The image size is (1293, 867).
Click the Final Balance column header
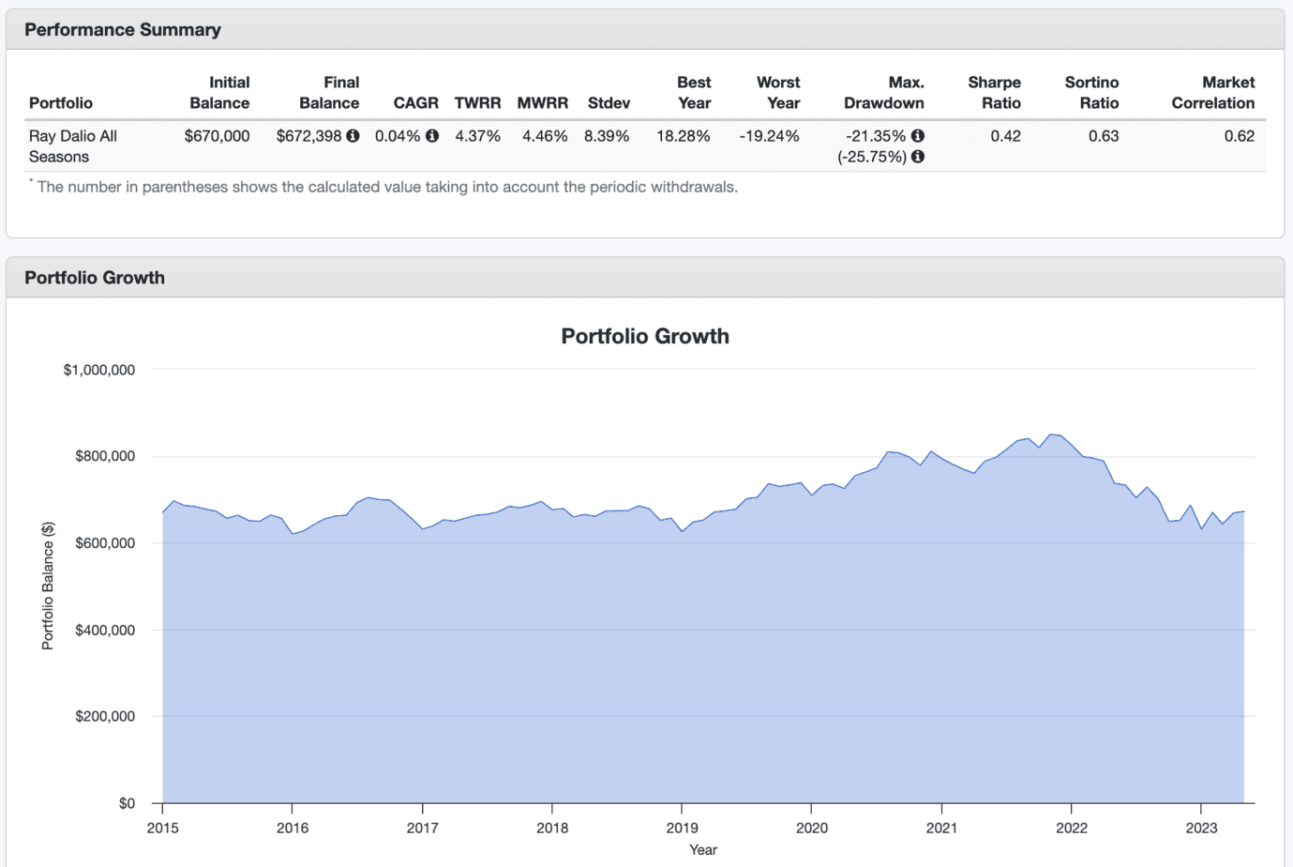point(329,93)
